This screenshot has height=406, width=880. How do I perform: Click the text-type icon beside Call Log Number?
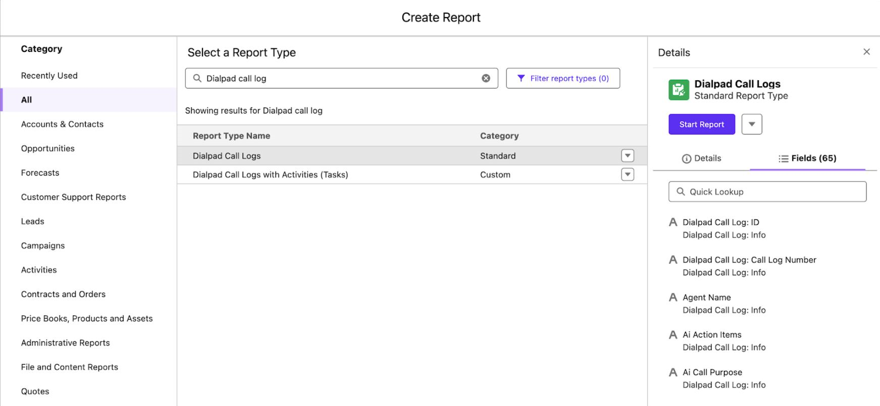click(x=673, y=260)
